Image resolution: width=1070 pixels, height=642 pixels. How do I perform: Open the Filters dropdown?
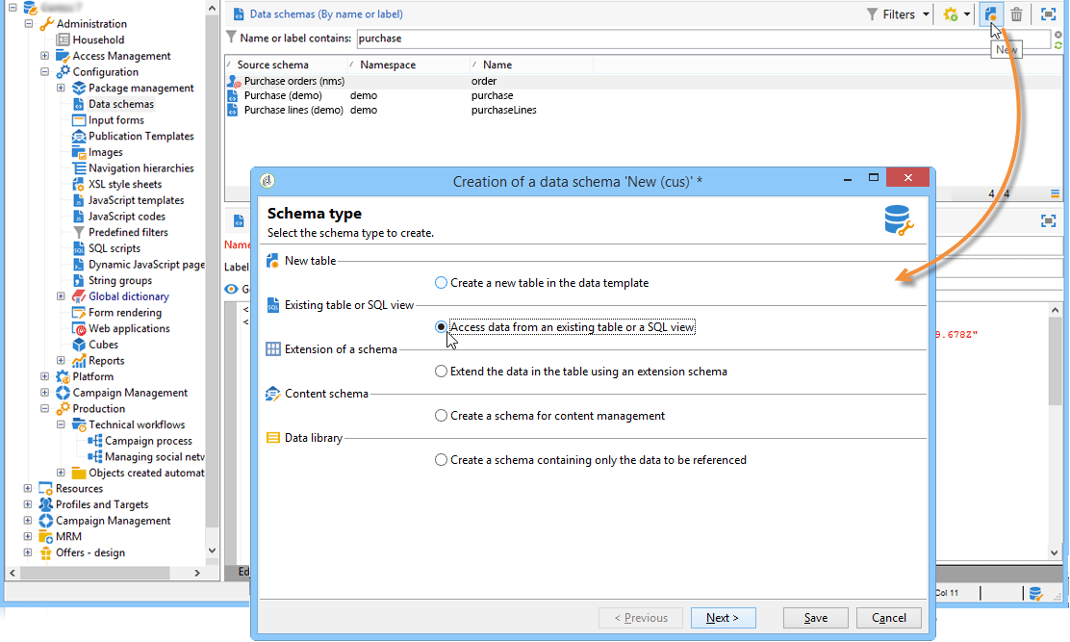tap(898, 14)
